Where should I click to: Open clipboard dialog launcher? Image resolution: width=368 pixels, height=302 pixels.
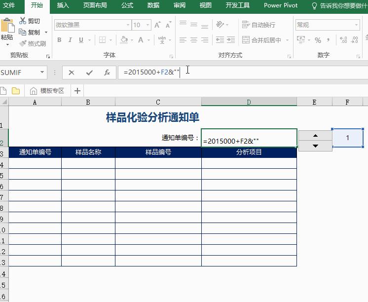[x=48, y=56]
